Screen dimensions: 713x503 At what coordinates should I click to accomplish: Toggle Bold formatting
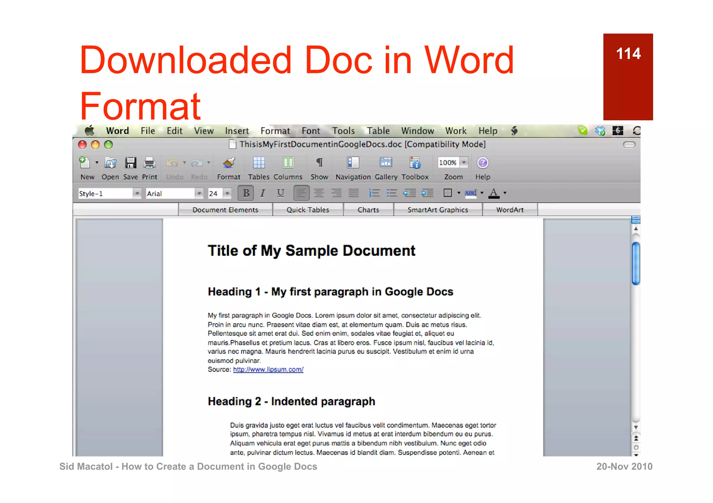point(246,193)
